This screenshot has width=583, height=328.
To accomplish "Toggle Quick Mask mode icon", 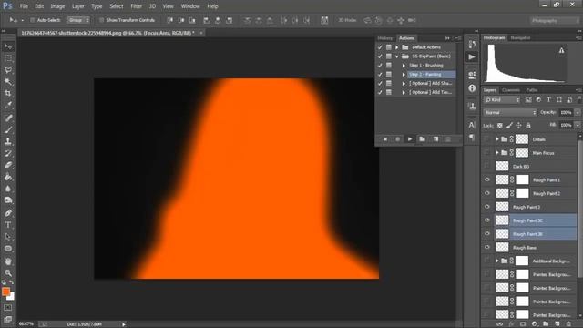I will (8, 308).
